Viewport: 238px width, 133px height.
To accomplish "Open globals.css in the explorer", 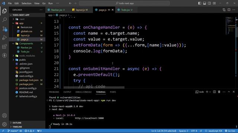I will (26, 31).
